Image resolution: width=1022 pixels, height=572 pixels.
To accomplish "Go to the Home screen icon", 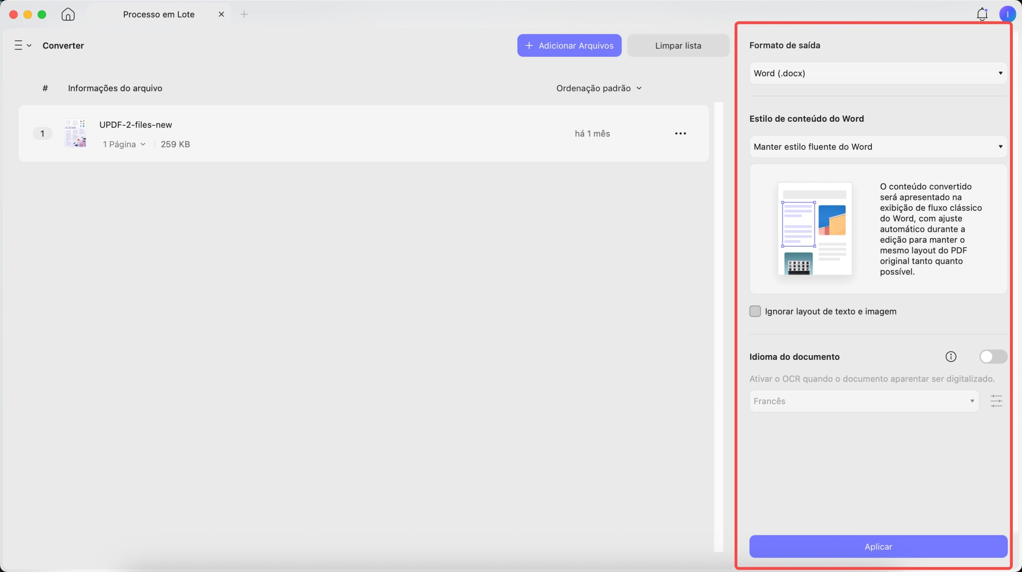I will tap(68, 14).
